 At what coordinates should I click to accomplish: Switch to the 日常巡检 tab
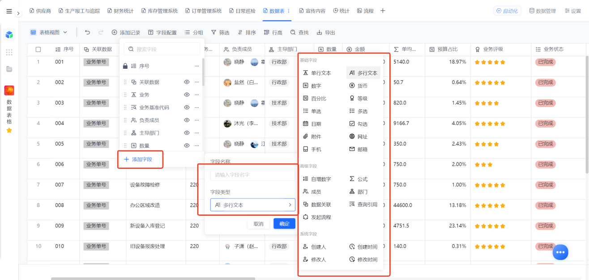coord(242,11)
